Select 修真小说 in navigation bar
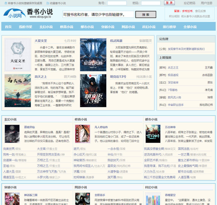The width and height of the screenshot is (217, 205). (67, 27)
